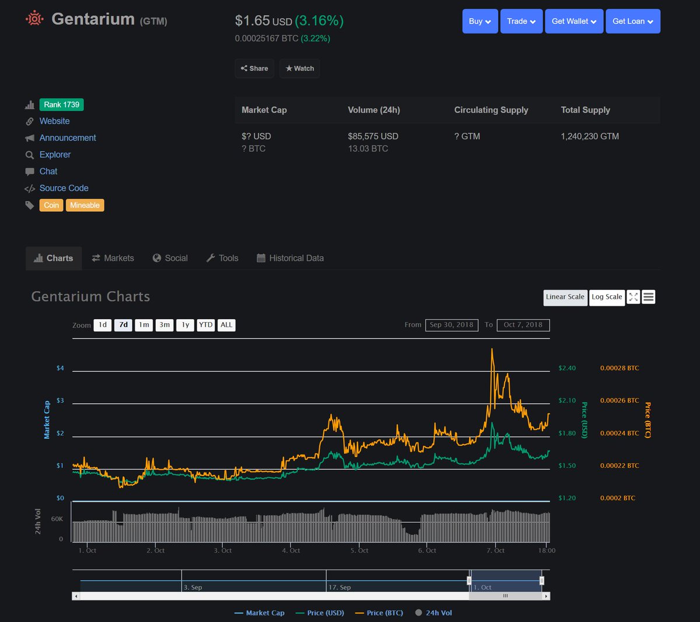Click the Website chain-link icon
Screen dimensions: 700x622
pos(29,121)
